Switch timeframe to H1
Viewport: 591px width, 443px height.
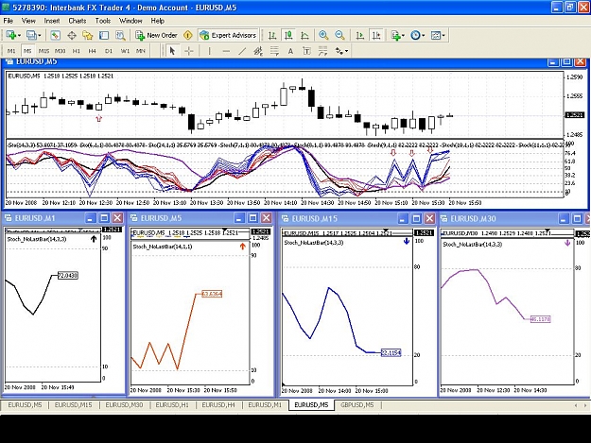click(77, 51)
